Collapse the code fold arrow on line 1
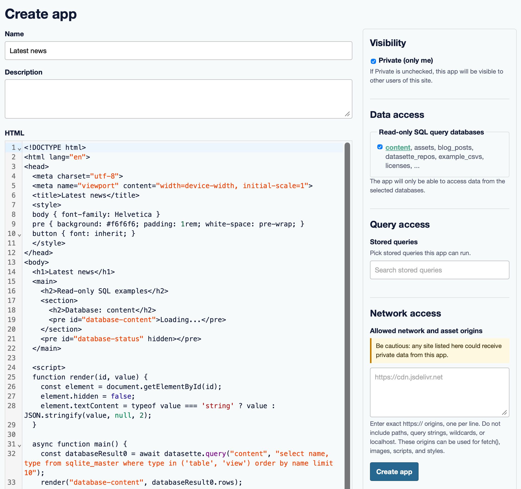 click(x=19, y=149)
